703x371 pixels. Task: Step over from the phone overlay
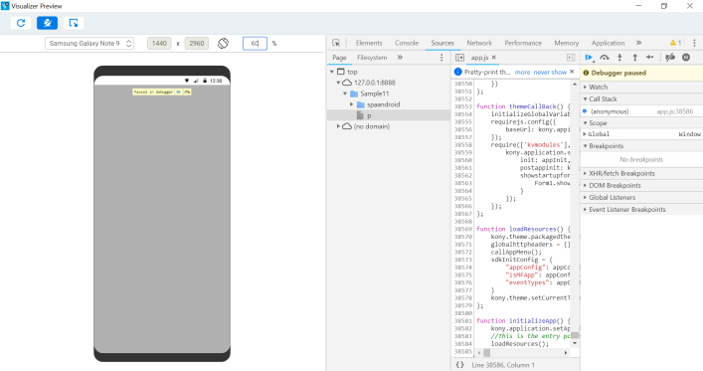tap(187, 92)
